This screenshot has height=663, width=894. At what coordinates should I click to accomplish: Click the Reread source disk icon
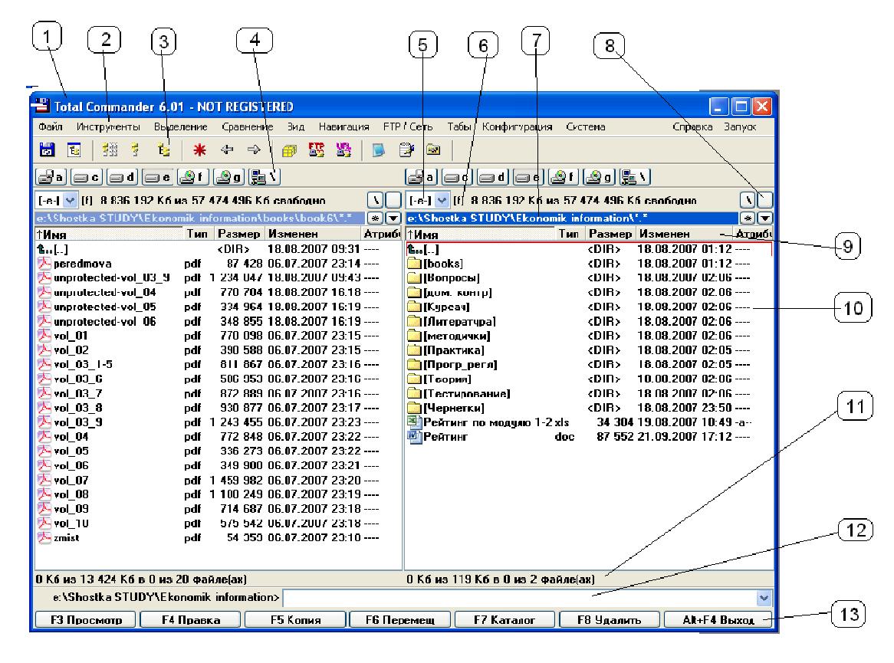[x=47, y=150]
